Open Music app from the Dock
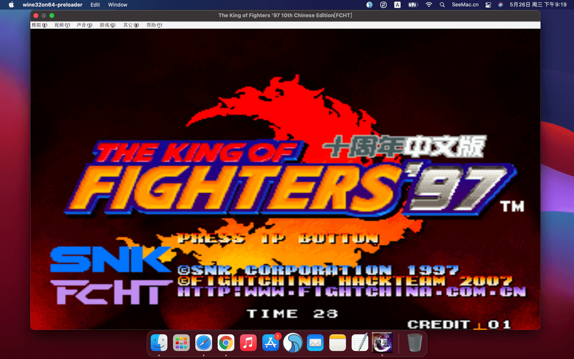 [x=248, y=343]
